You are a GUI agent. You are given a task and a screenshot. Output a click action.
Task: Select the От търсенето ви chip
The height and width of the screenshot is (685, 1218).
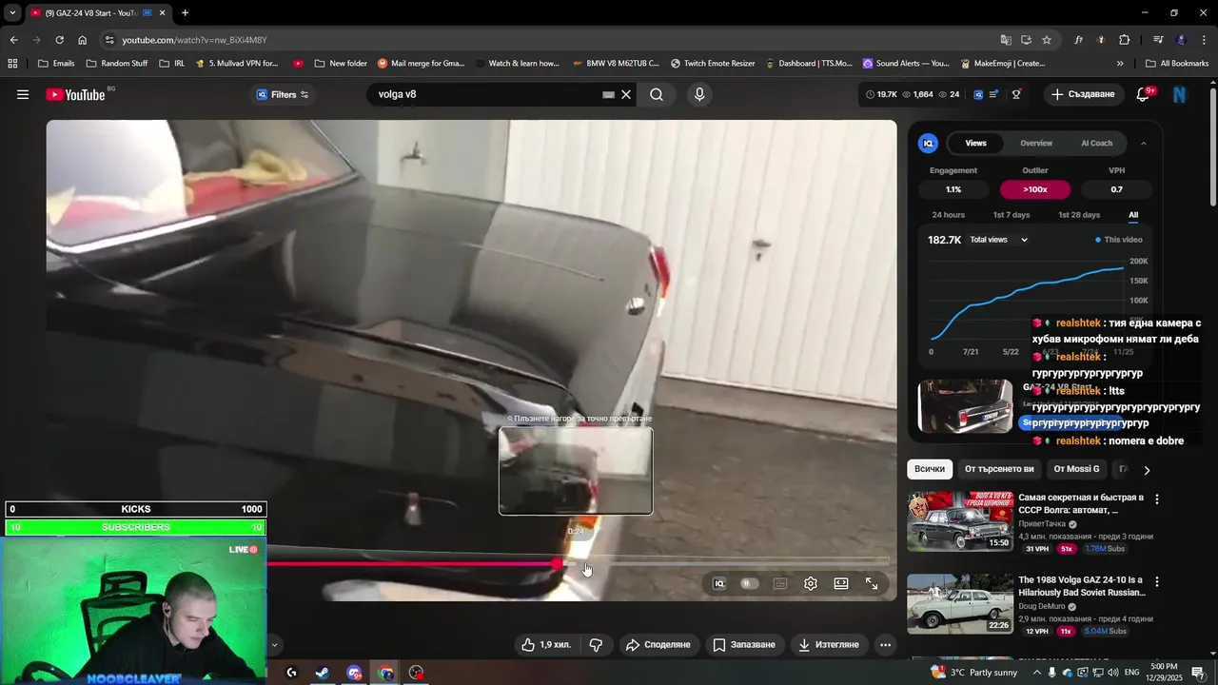tap(999, 469)
